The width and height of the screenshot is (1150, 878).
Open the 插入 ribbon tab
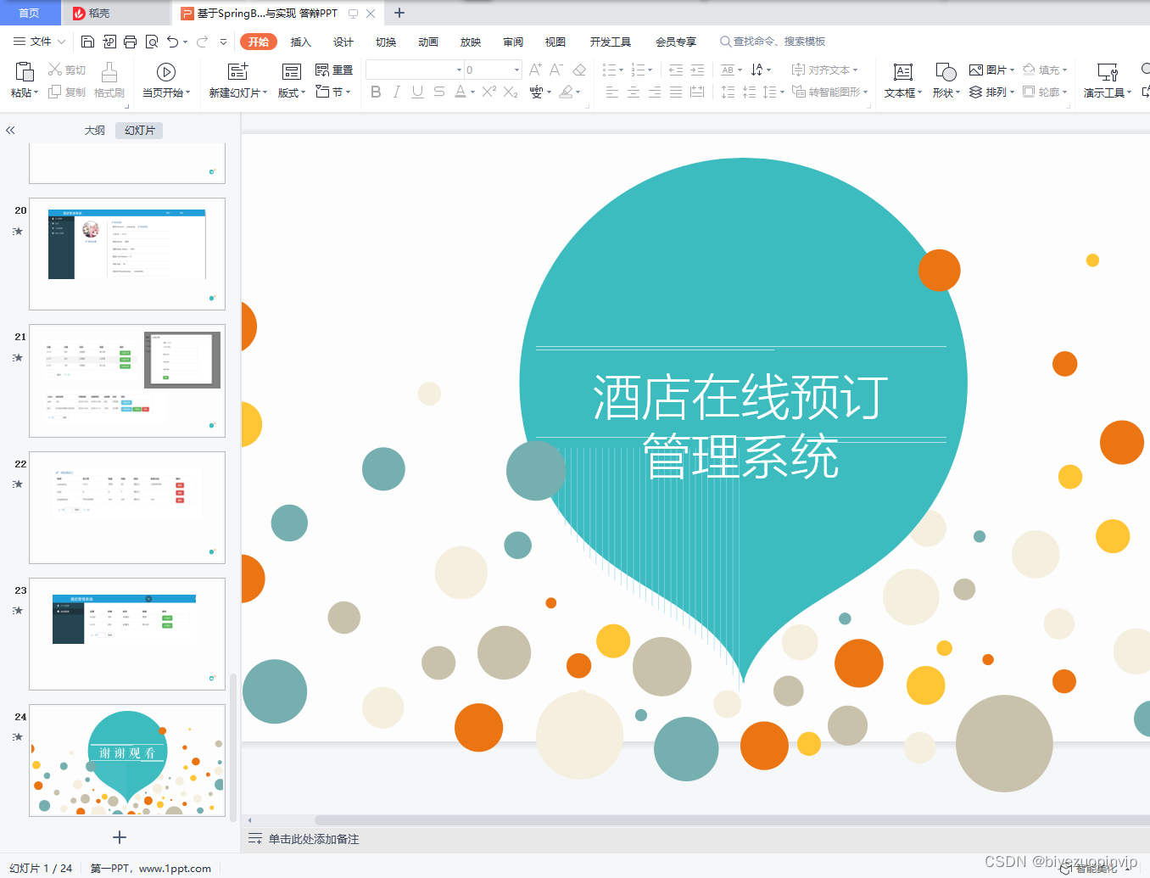300,41
